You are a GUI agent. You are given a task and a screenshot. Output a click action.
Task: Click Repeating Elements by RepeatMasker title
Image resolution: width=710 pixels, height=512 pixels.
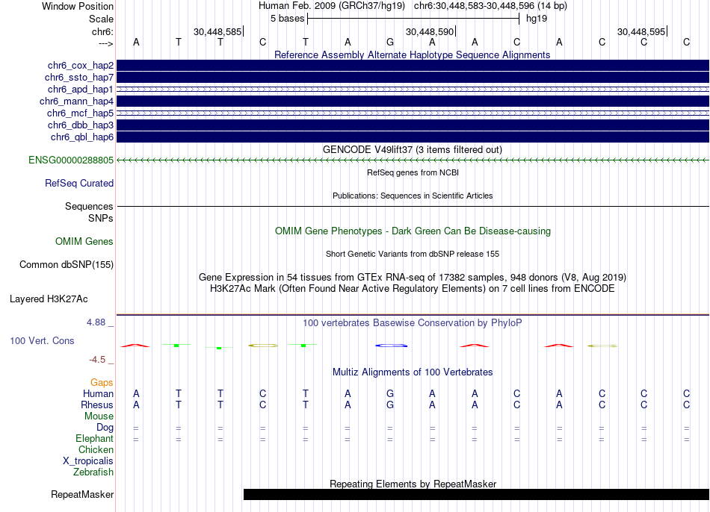point(413,484)
